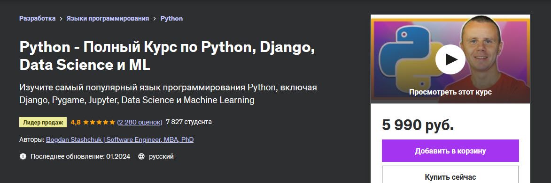
Task: Click the last-update badge icon
Action: 23,156
